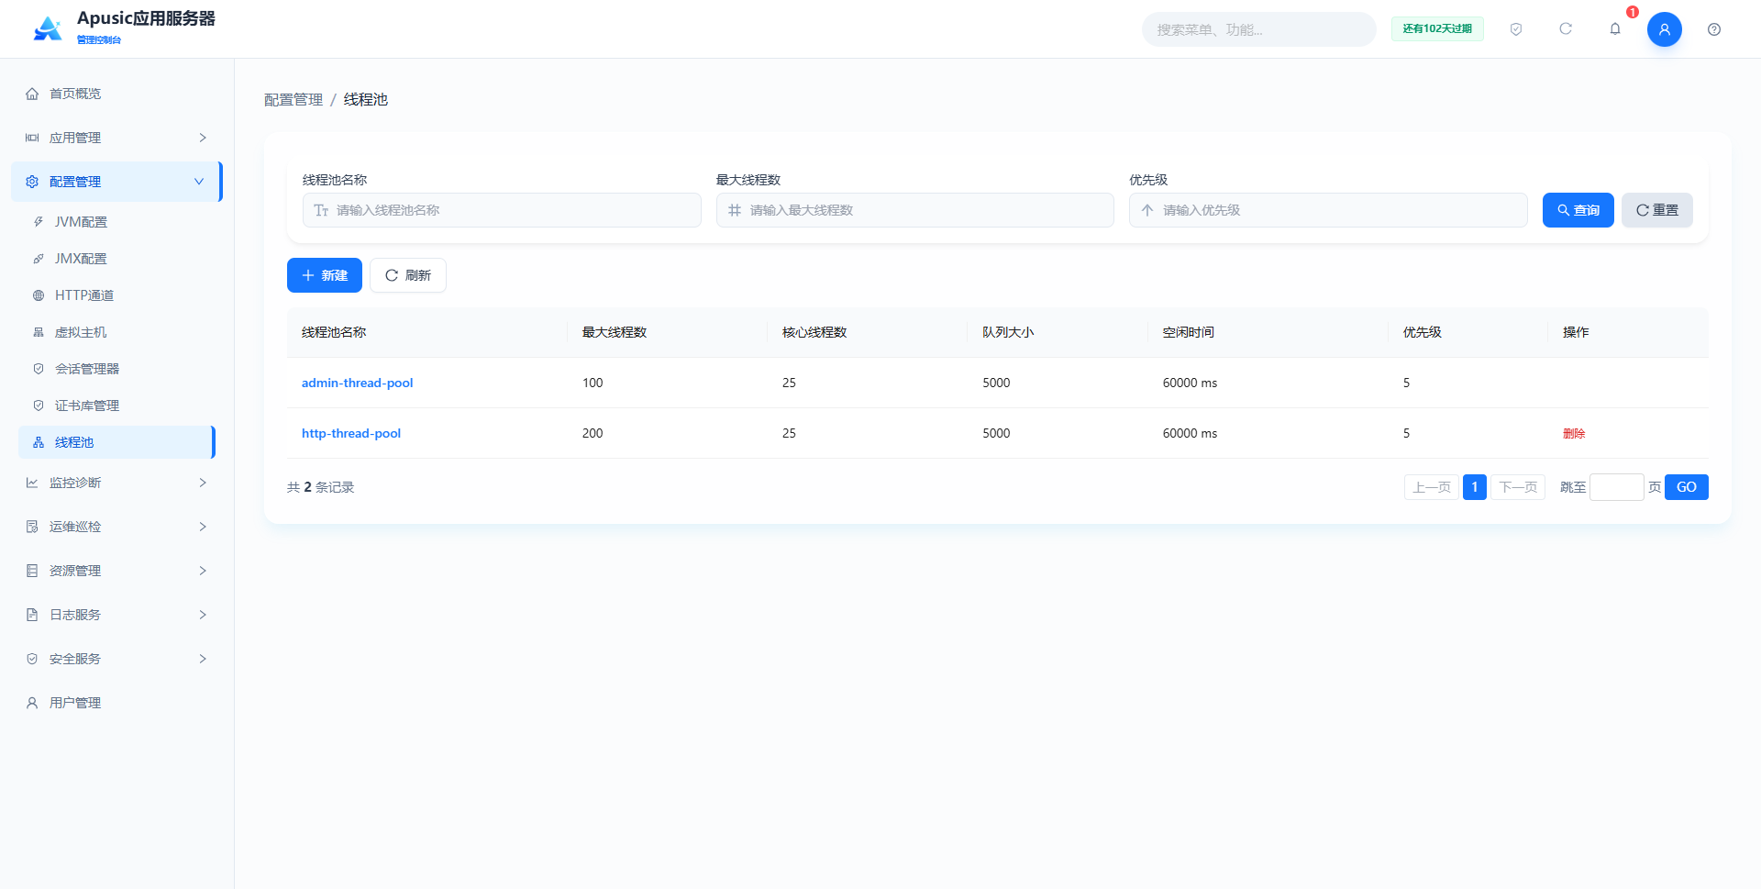Screen dimensions: 1761x889
Task: Click the 证书库管理 shield icon
Action: [x=39, y=406]
